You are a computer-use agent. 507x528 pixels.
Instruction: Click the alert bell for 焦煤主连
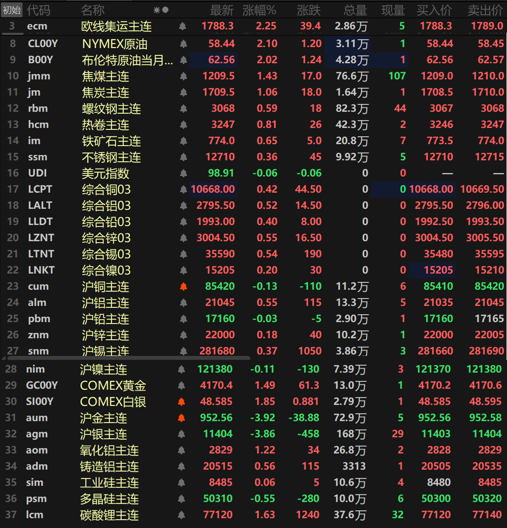point(184,76)
